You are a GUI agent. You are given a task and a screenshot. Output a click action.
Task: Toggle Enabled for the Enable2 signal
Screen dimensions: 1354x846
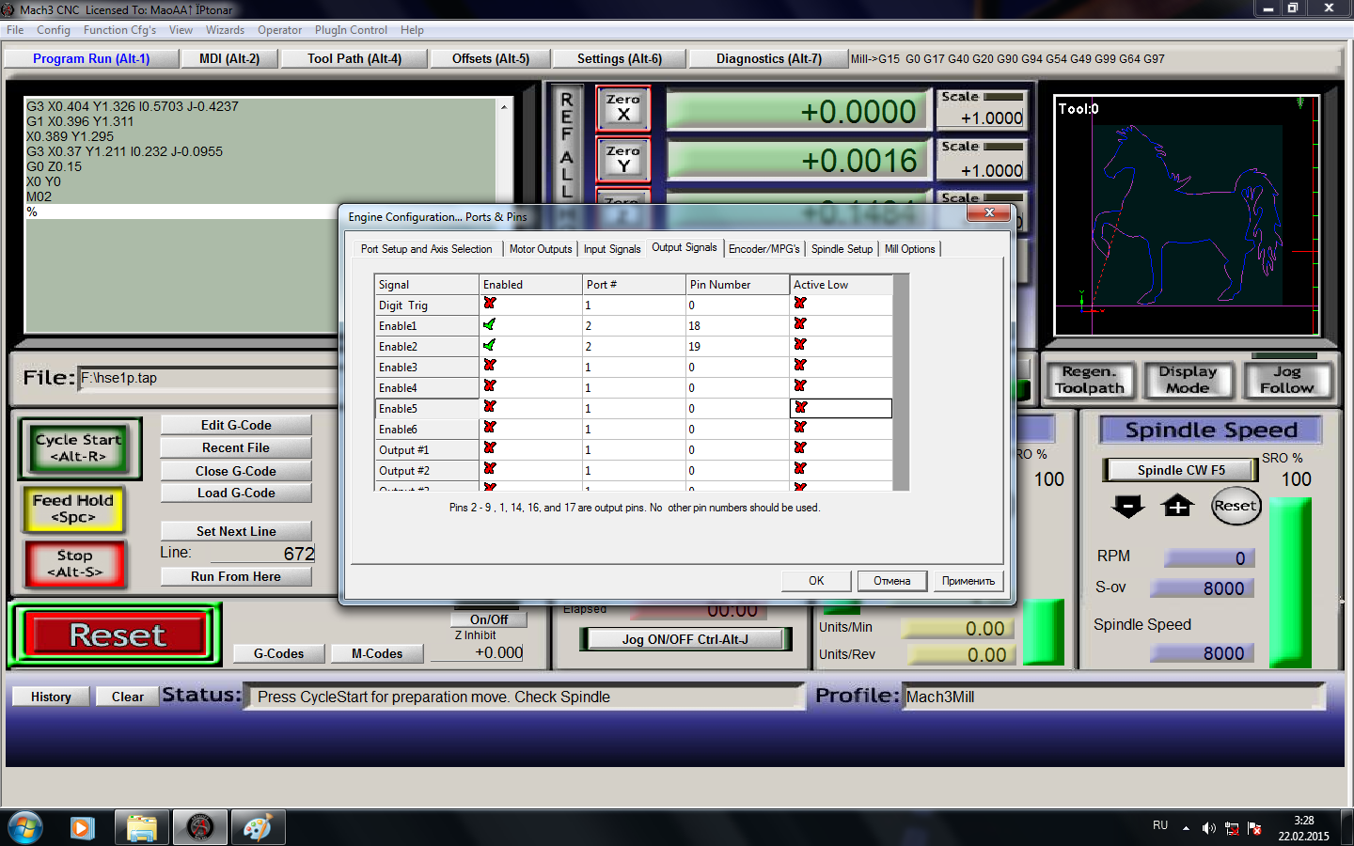[490, 345]
